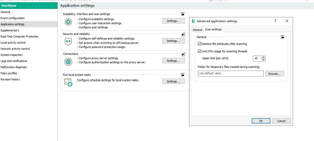
Task: Confirm the dialog with the OK button
Action: pos(261,121)
